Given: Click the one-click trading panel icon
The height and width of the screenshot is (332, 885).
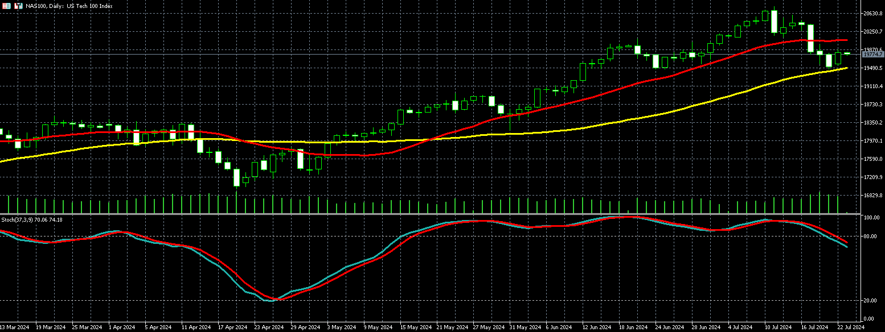Looking at the screenshot, I should pos(7,6).
